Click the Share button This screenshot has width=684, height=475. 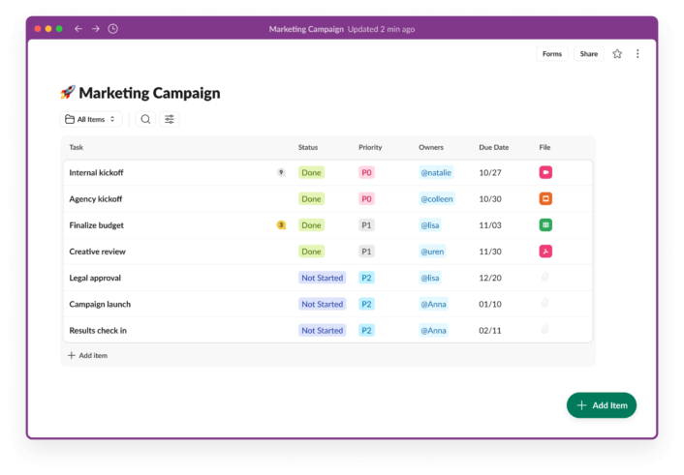pyautogui.click(x=588, y=53)
